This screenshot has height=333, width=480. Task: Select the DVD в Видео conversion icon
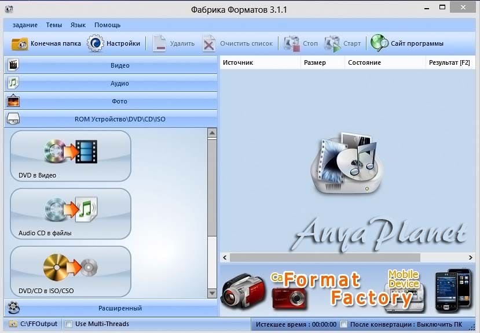coord(71,151)
